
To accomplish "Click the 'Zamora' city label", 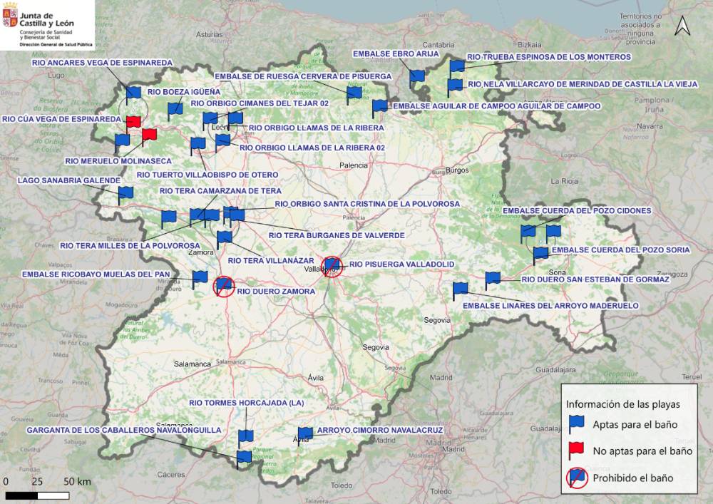I will point(200,252).
